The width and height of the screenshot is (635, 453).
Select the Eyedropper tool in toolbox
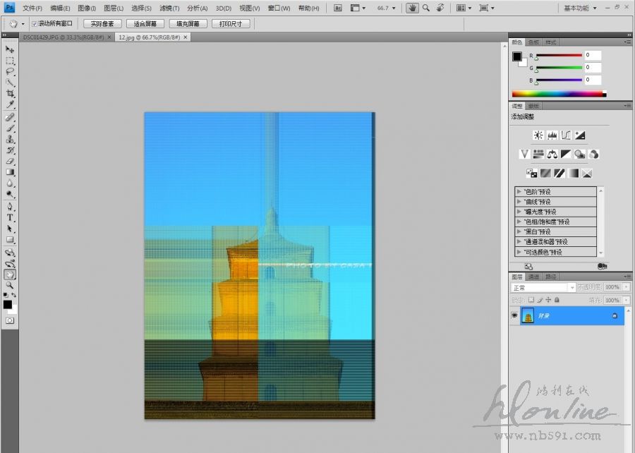click(11, 104)
